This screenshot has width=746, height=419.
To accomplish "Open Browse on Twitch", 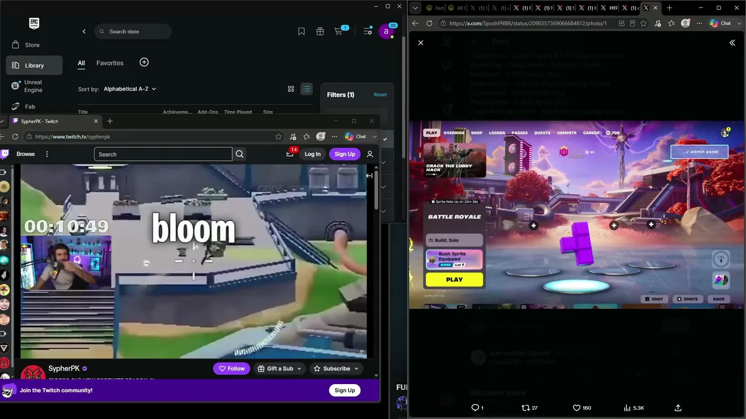I will click(x=26, y=154).
